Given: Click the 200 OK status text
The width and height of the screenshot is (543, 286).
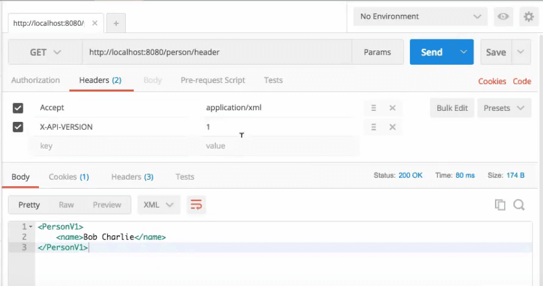Looking at the screenshot, I should pyautogui.click(x=411, y=175).
